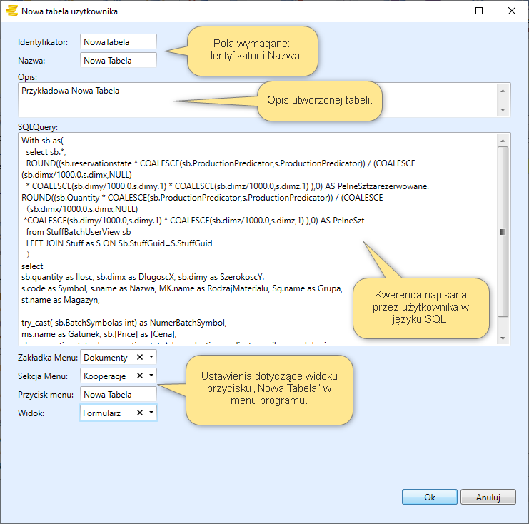Clear the Sekcja Menu value Kooperacje
Viewport: 529px width, 524px height.
[140, 376]
